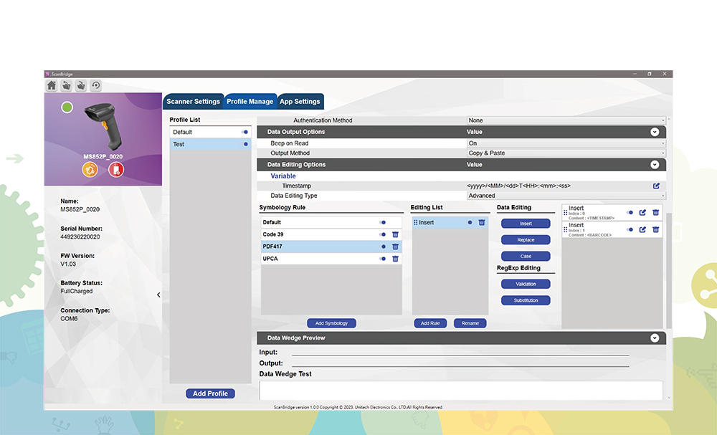Edit the Timestamp format via pencil icon
This screenshot has width=717, height=435.
pos(655,185)
